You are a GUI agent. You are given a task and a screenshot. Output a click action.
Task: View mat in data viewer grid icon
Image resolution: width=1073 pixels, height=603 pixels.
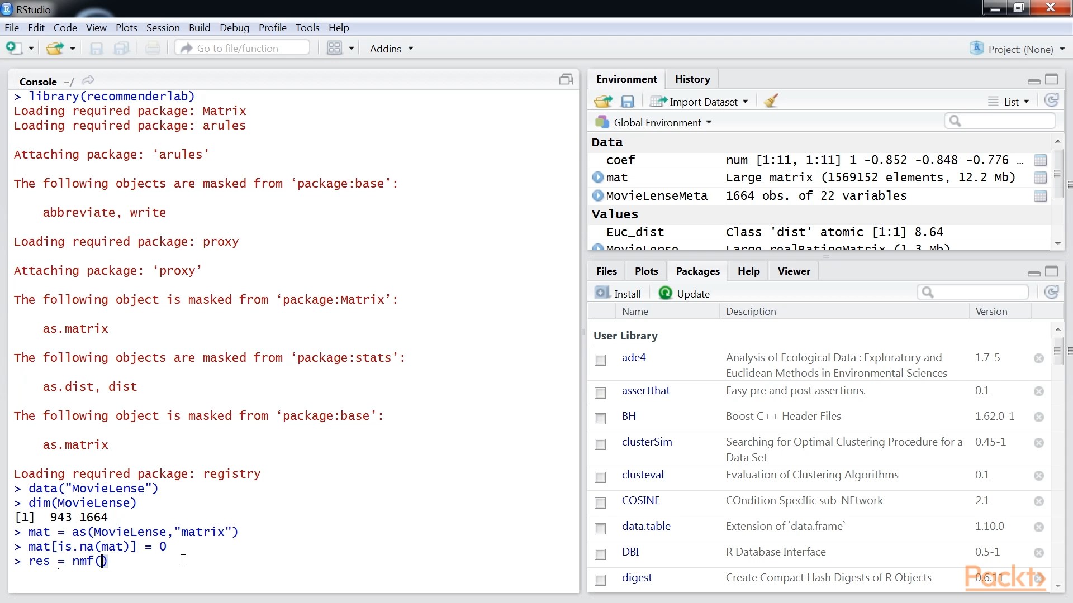[x=1040, y=178]
